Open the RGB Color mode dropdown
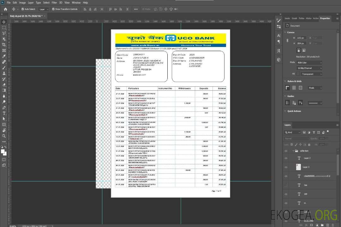This screenshot has height=227, width=341. (309, 62)
